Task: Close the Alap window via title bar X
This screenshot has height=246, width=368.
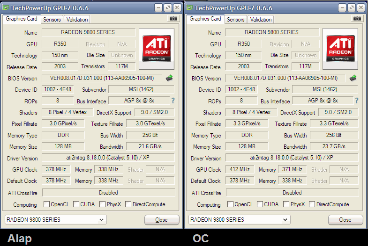Action: (177, 8)
